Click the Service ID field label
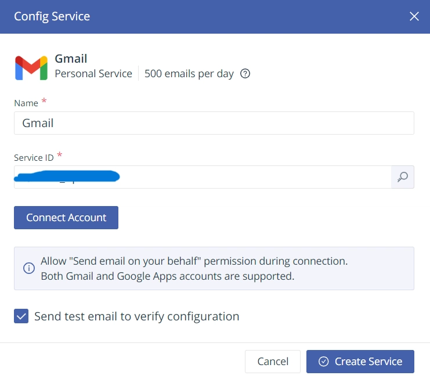The image size is (430, 379). pyautogui.click(x=34, y=157)
